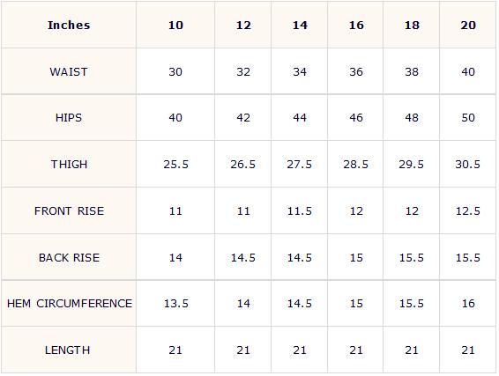Select the size 10 column header
The image size is (499, 376).
click(x=175, y=26)
